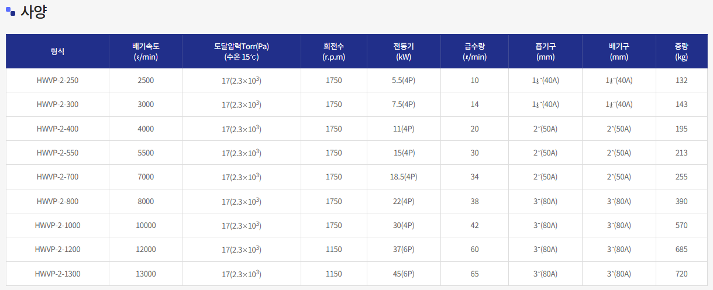Click the 18.5(4P) motor value

coord(404,177)
